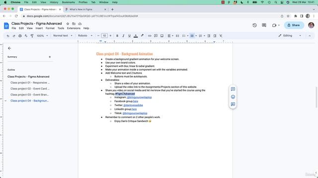This screenshot has width=318, height=178.
Task: Open the zoom 100% dropdown
Action: [42, 36]
